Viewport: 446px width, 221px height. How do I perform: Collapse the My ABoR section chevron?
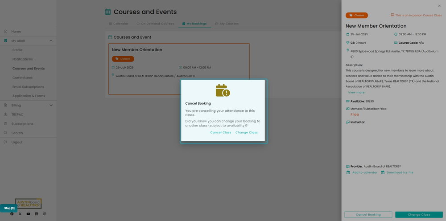tap(51, 41)
